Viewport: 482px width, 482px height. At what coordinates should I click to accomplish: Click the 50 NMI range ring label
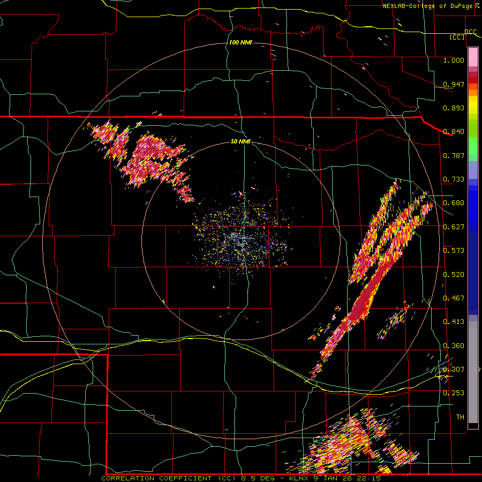tap(240, 142)
